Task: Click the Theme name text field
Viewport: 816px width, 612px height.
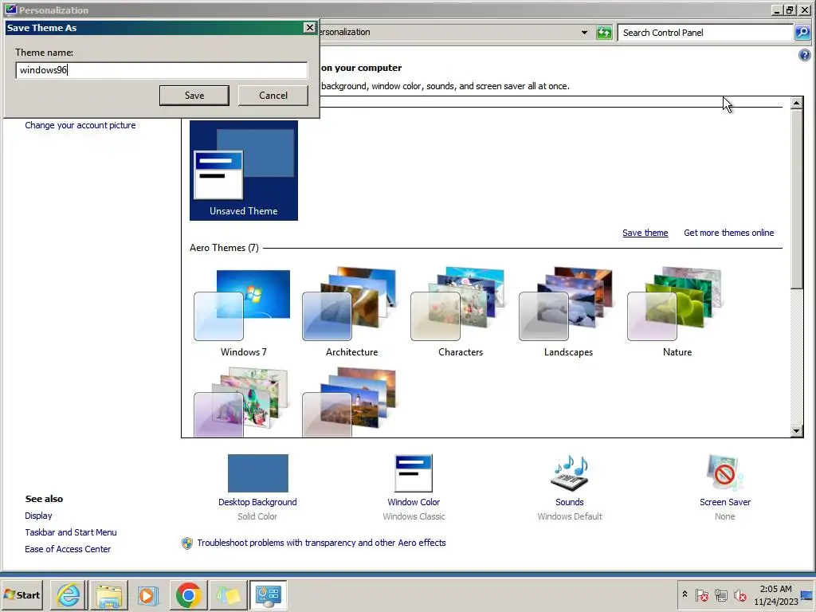Action: [x=161, y=70]
